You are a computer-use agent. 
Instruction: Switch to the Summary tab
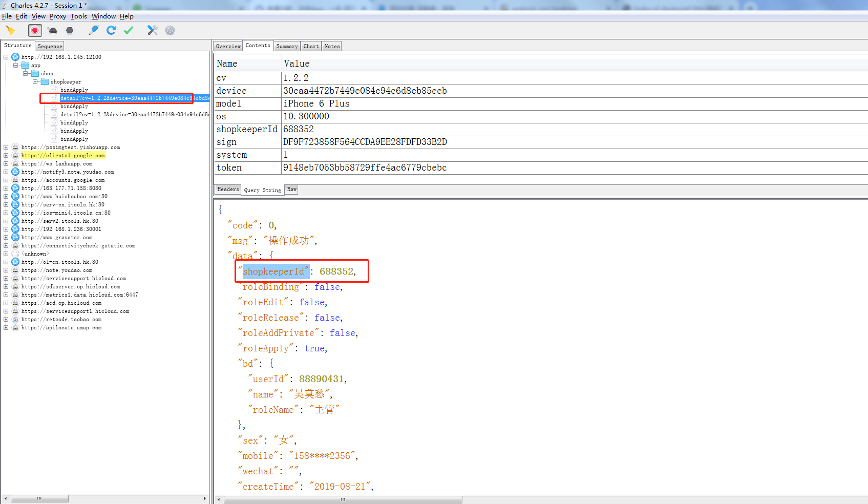coord(287,46)
